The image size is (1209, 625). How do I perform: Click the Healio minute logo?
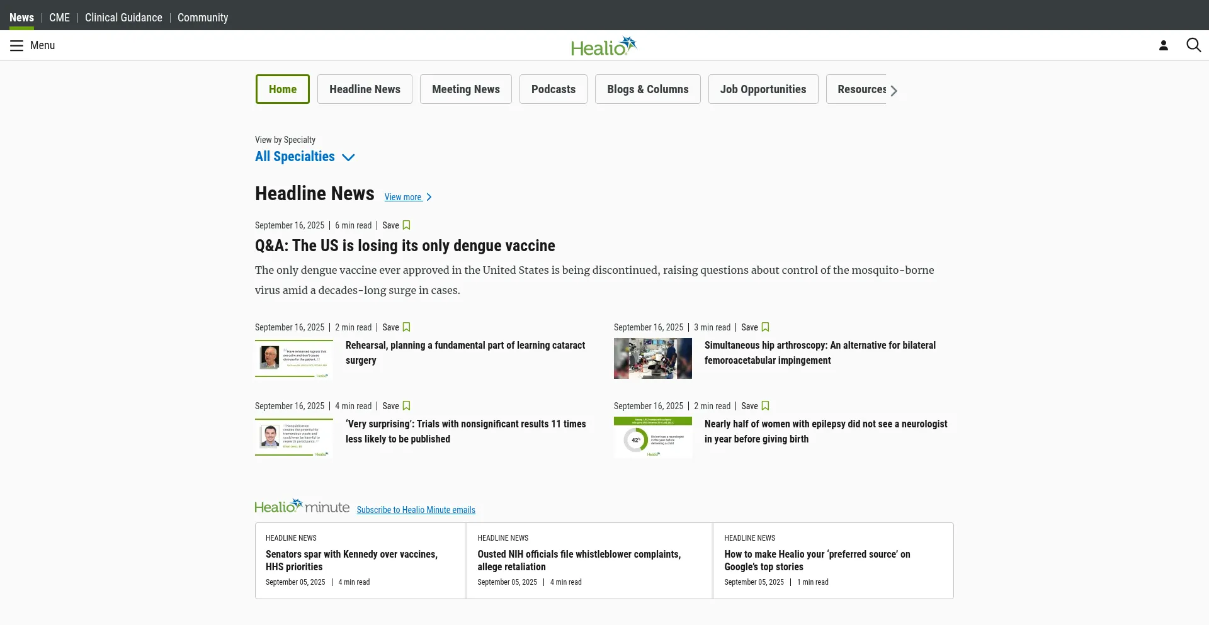tap(302, 506)
